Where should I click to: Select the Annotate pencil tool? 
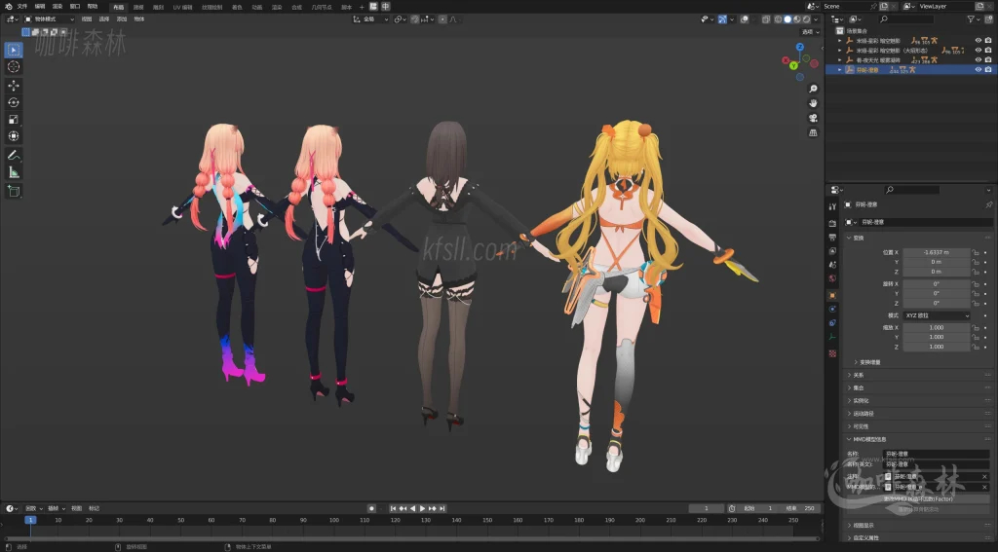[x=14, y=155]
